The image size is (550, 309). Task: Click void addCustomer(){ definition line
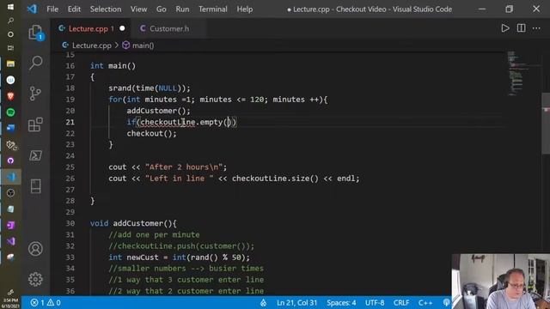coord(133,223)
